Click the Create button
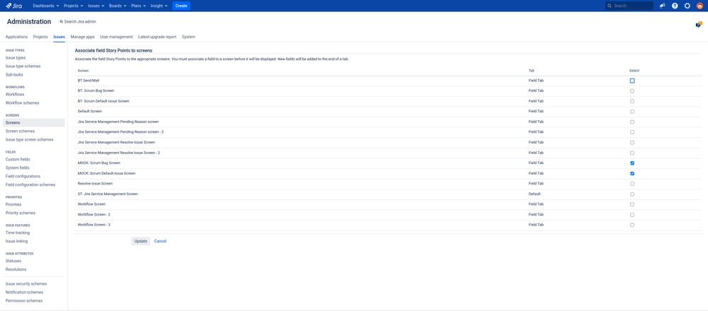 tap(181, 6)
